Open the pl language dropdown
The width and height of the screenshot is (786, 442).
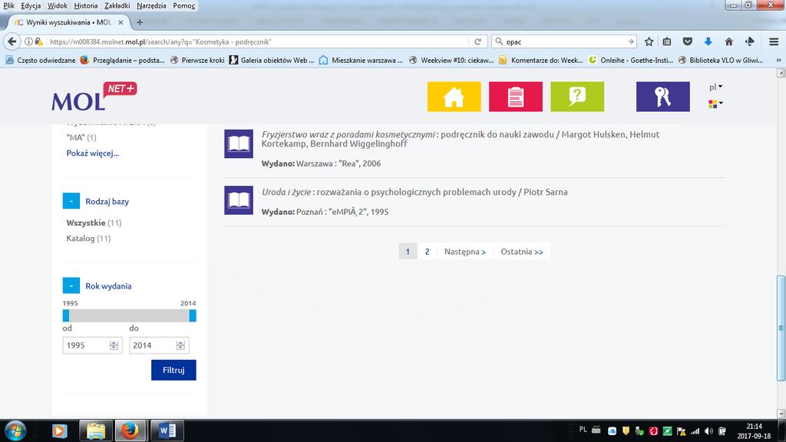point(716,87)
